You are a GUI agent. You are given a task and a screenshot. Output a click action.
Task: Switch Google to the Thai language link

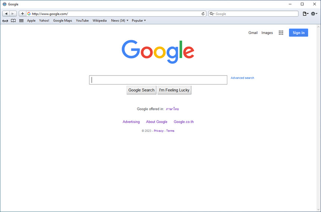pos(172,109)
